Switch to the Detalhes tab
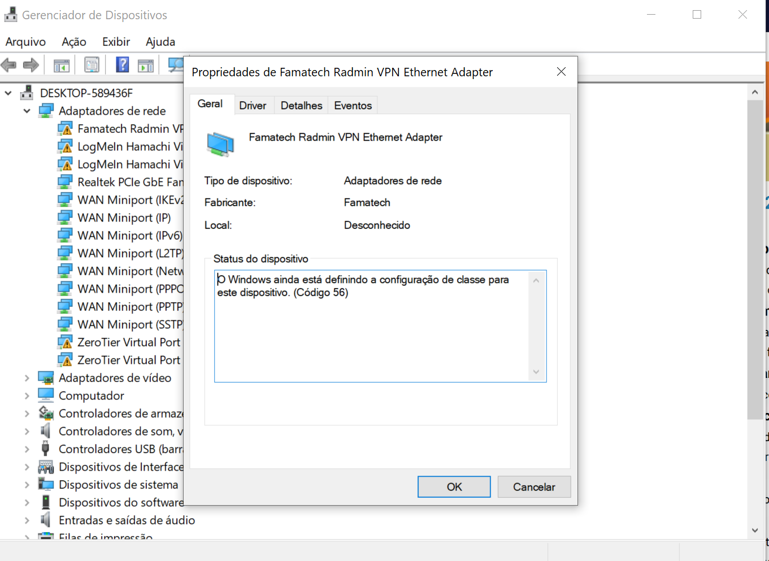Viewport: 769px width, 561px height. [x=301, y=106]
